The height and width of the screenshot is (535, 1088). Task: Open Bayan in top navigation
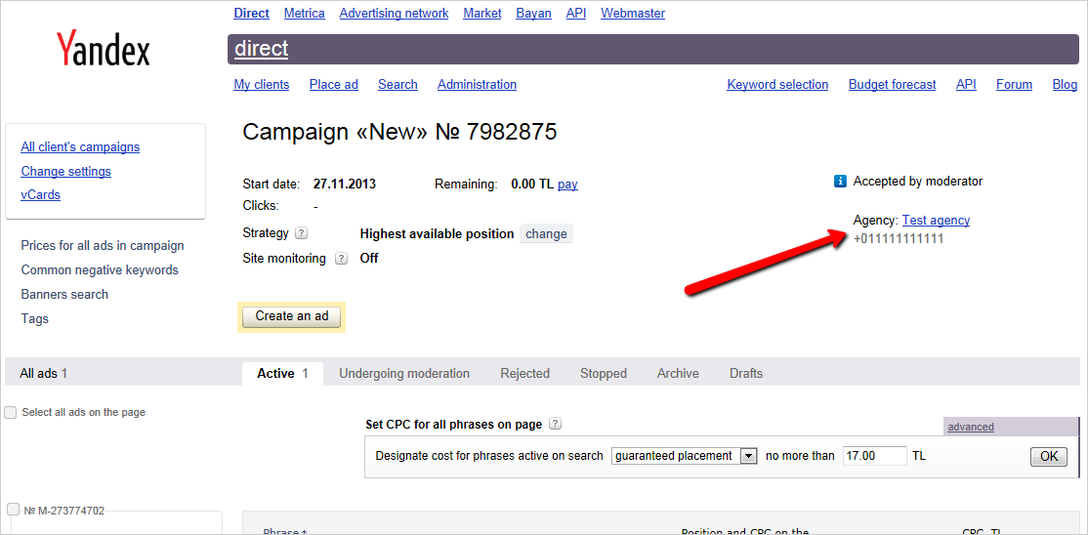click(533, 14)
